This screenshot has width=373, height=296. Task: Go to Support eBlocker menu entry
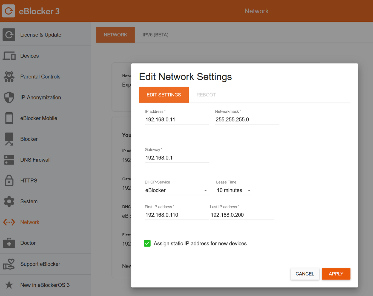pyautogui.click(x=40, y=264)
